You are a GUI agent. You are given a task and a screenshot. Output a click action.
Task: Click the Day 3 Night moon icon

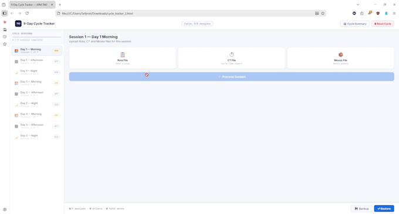pos(16,137)
